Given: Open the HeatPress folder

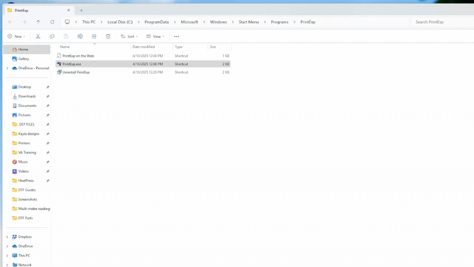Looking at the screenshot, I should coord(27,181).
